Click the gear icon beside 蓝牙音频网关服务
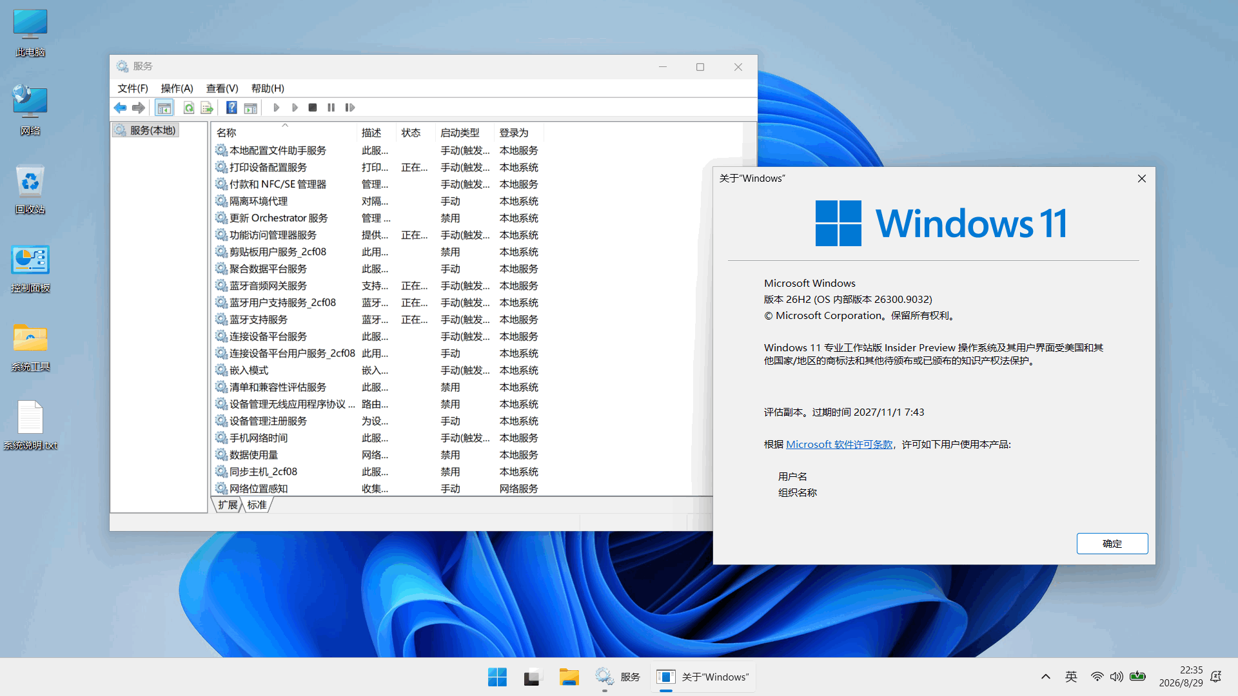Viewport: 1238px width, 696px height. coord(221,285)
